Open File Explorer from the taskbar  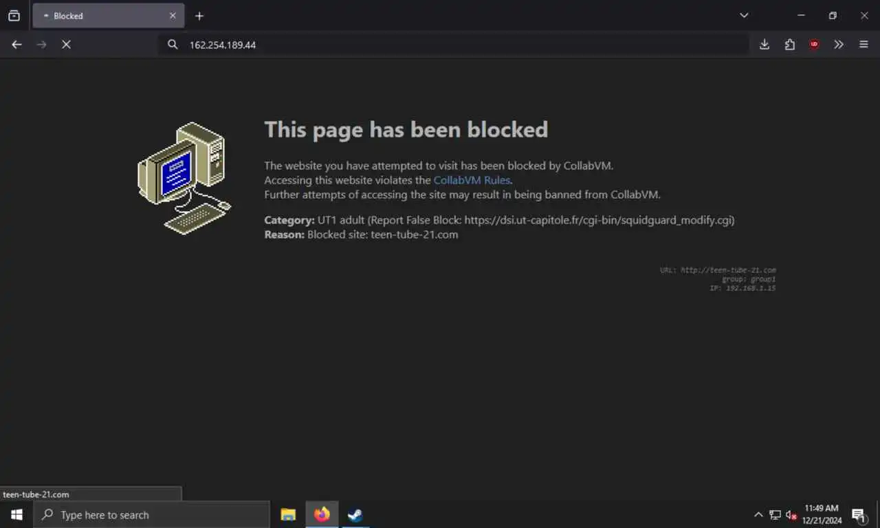pyautogui.click(x=288, y=515)
